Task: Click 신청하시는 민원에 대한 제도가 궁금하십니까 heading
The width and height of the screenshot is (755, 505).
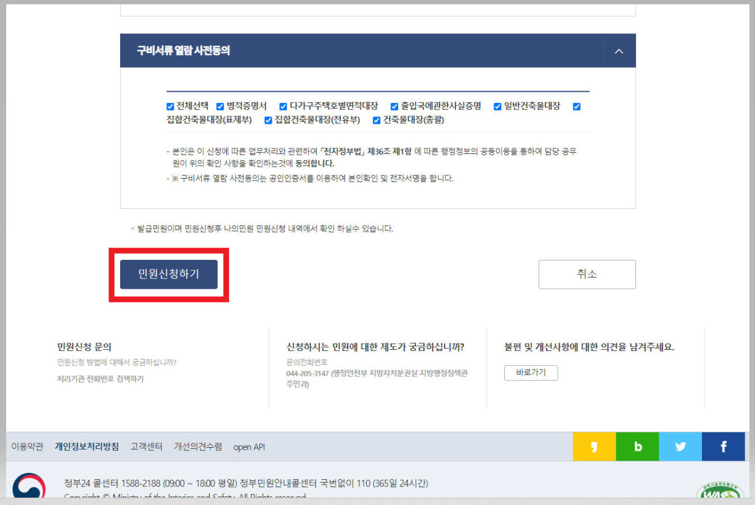Action: 375,347
